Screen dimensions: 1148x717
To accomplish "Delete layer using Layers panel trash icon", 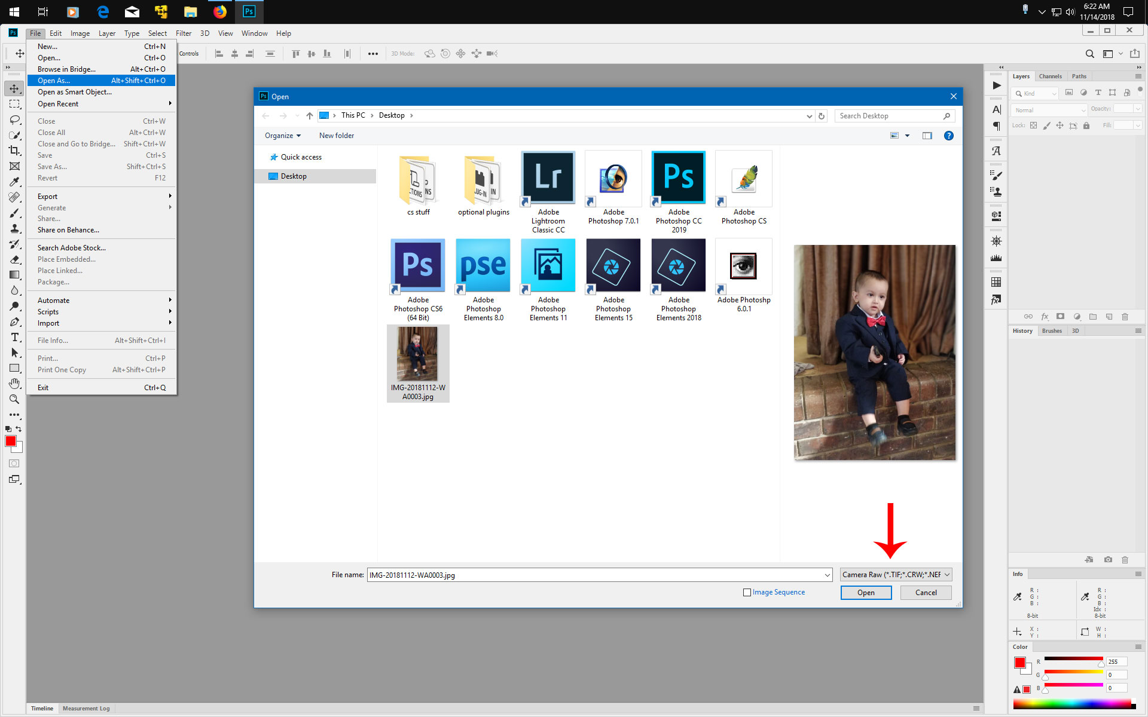I will (1125, 317).
